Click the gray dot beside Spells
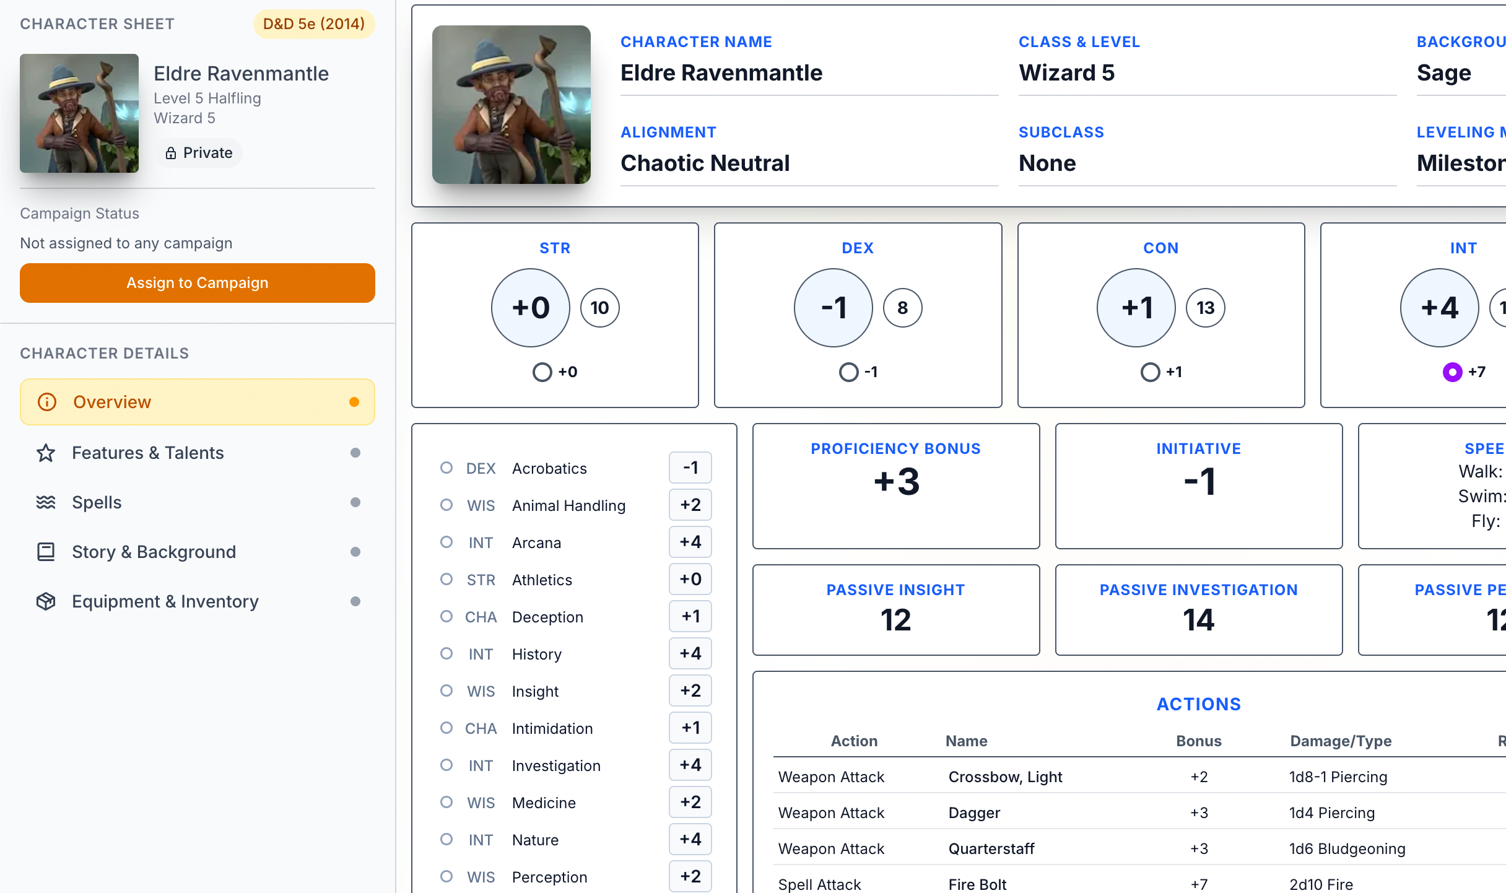 (355, 502)
